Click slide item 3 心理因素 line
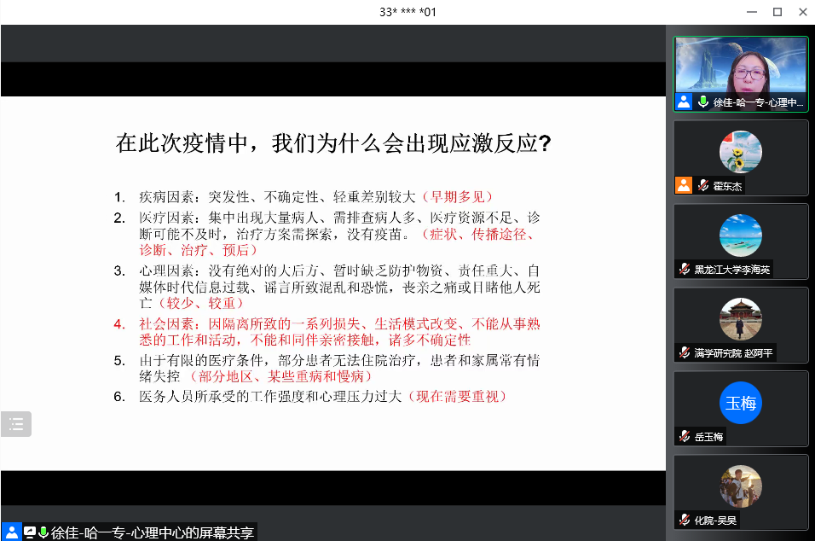The height and width of the screenshot is (541, 815). coord(327,287)
